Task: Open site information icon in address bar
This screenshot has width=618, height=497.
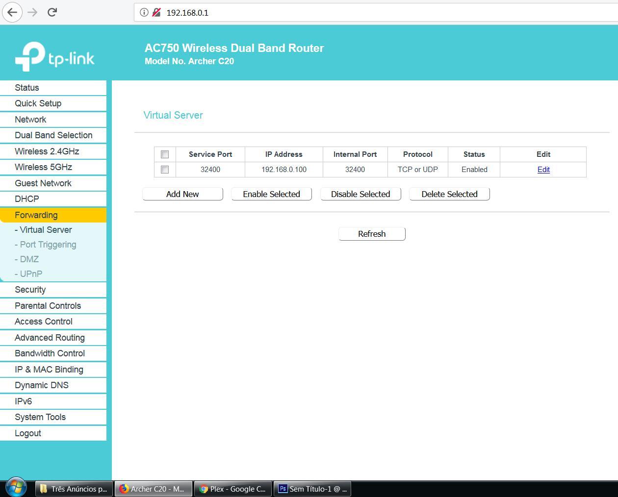Action: [144, 12]
